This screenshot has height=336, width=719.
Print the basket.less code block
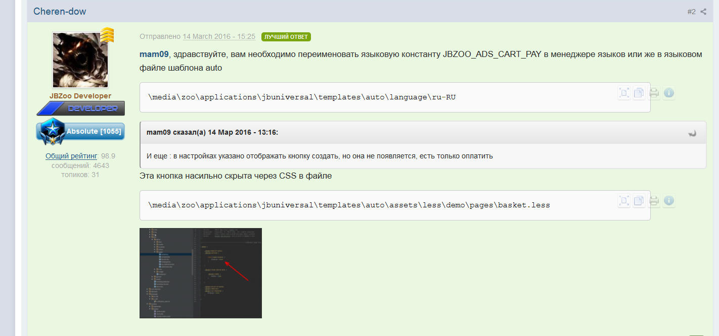pos(654,201)
